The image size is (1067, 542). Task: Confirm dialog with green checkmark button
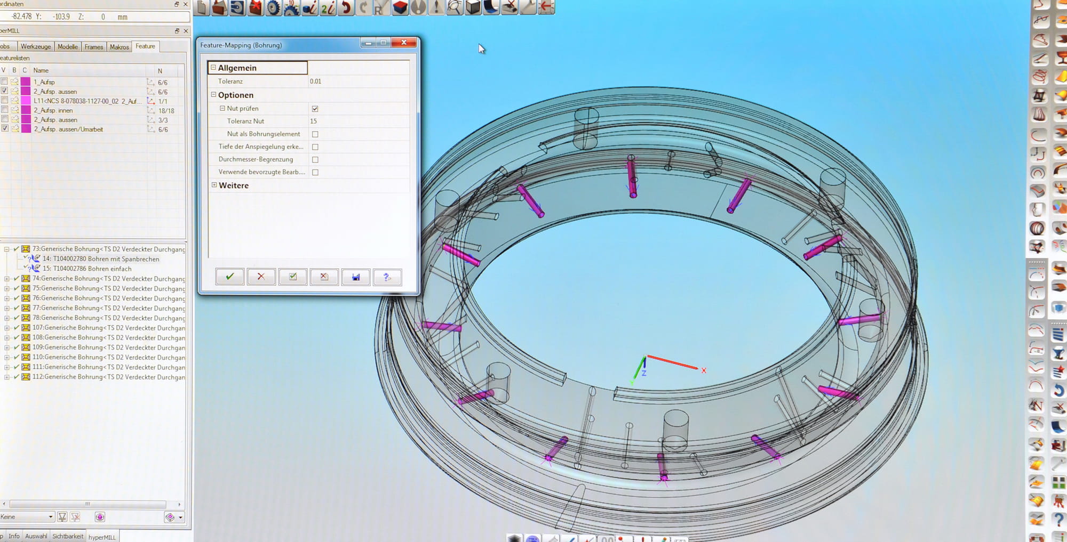230,277
